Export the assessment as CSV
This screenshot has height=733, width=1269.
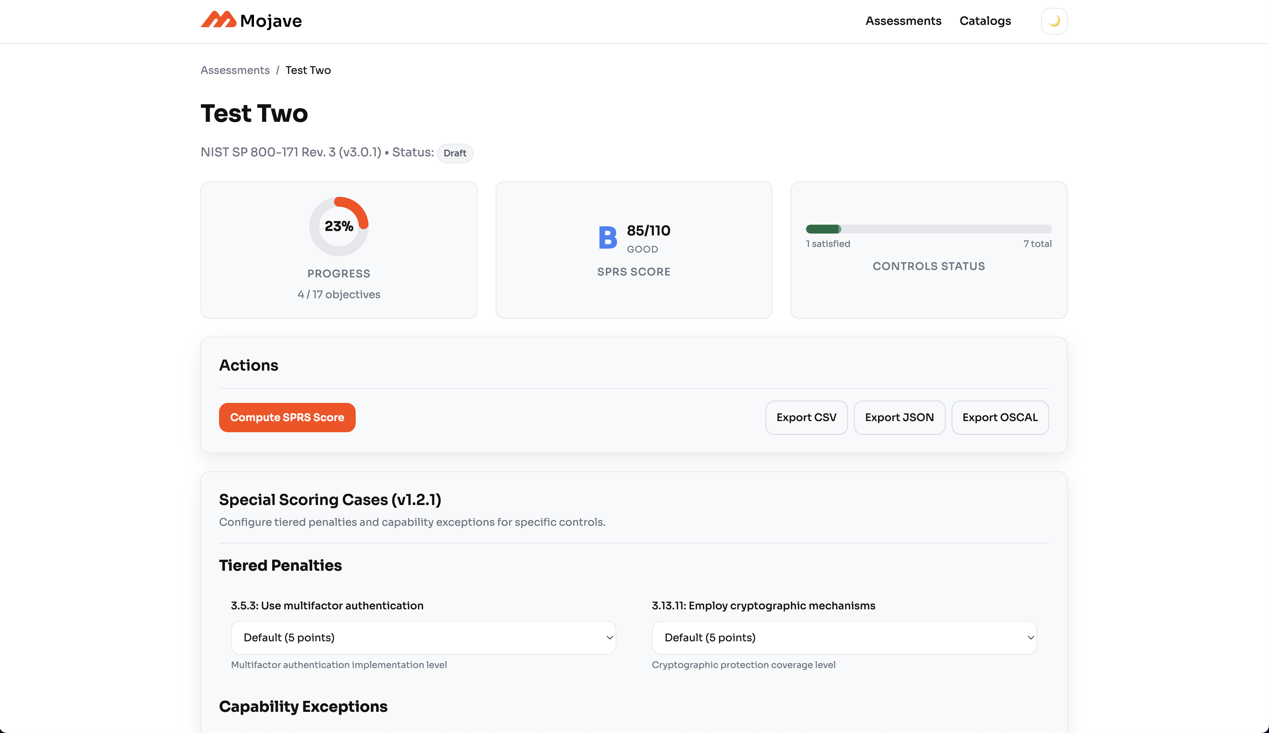point(806,417)
